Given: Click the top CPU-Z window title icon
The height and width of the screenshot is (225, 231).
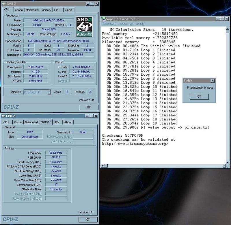Looking at the screenshot, I should click(x=4, y=4).
